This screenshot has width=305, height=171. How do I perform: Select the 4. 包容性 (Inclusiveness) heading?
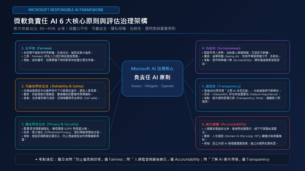(221, 48)
